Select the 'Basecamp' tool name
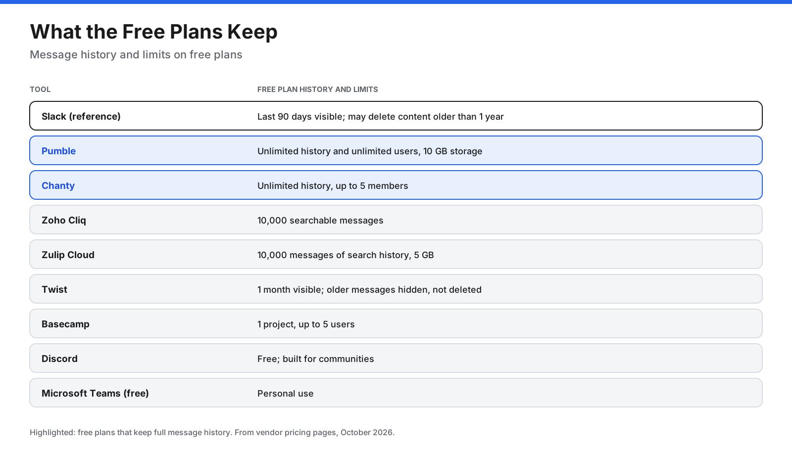Viewport: 792px width, 450px height. click(65, 324)
